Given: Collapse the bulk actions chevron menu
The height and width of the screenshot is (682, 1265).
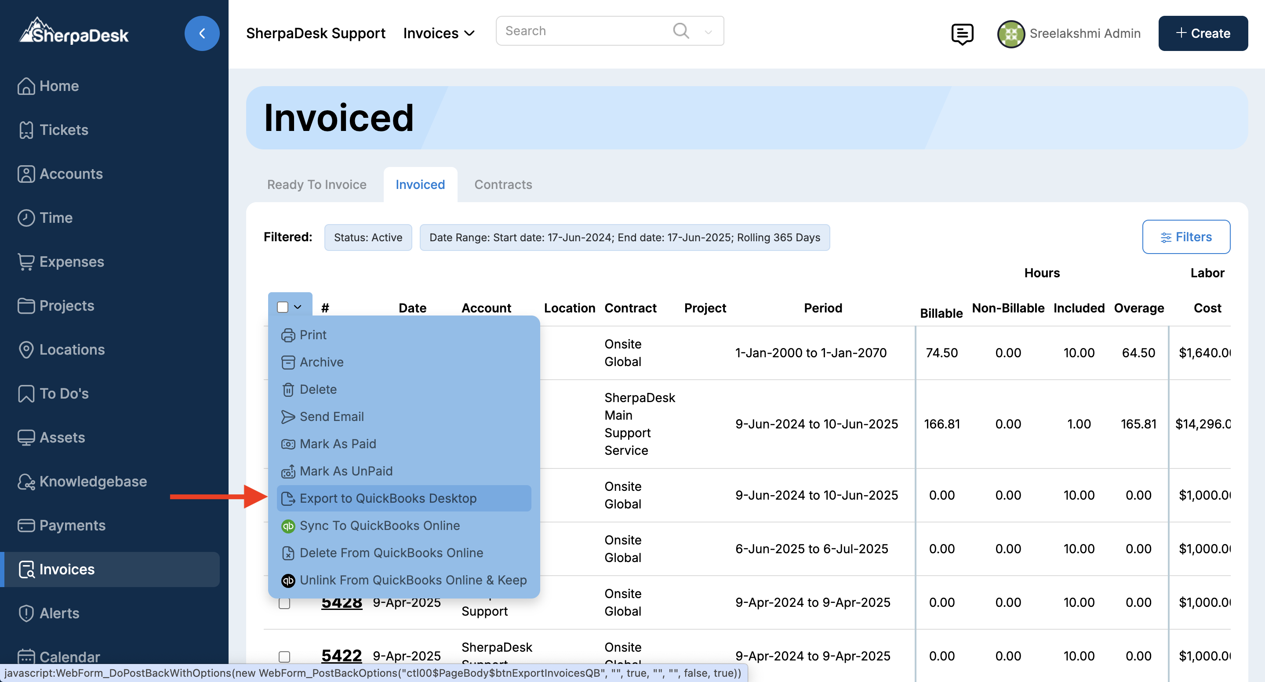Looking at the screenshot, I should [298, 307].
